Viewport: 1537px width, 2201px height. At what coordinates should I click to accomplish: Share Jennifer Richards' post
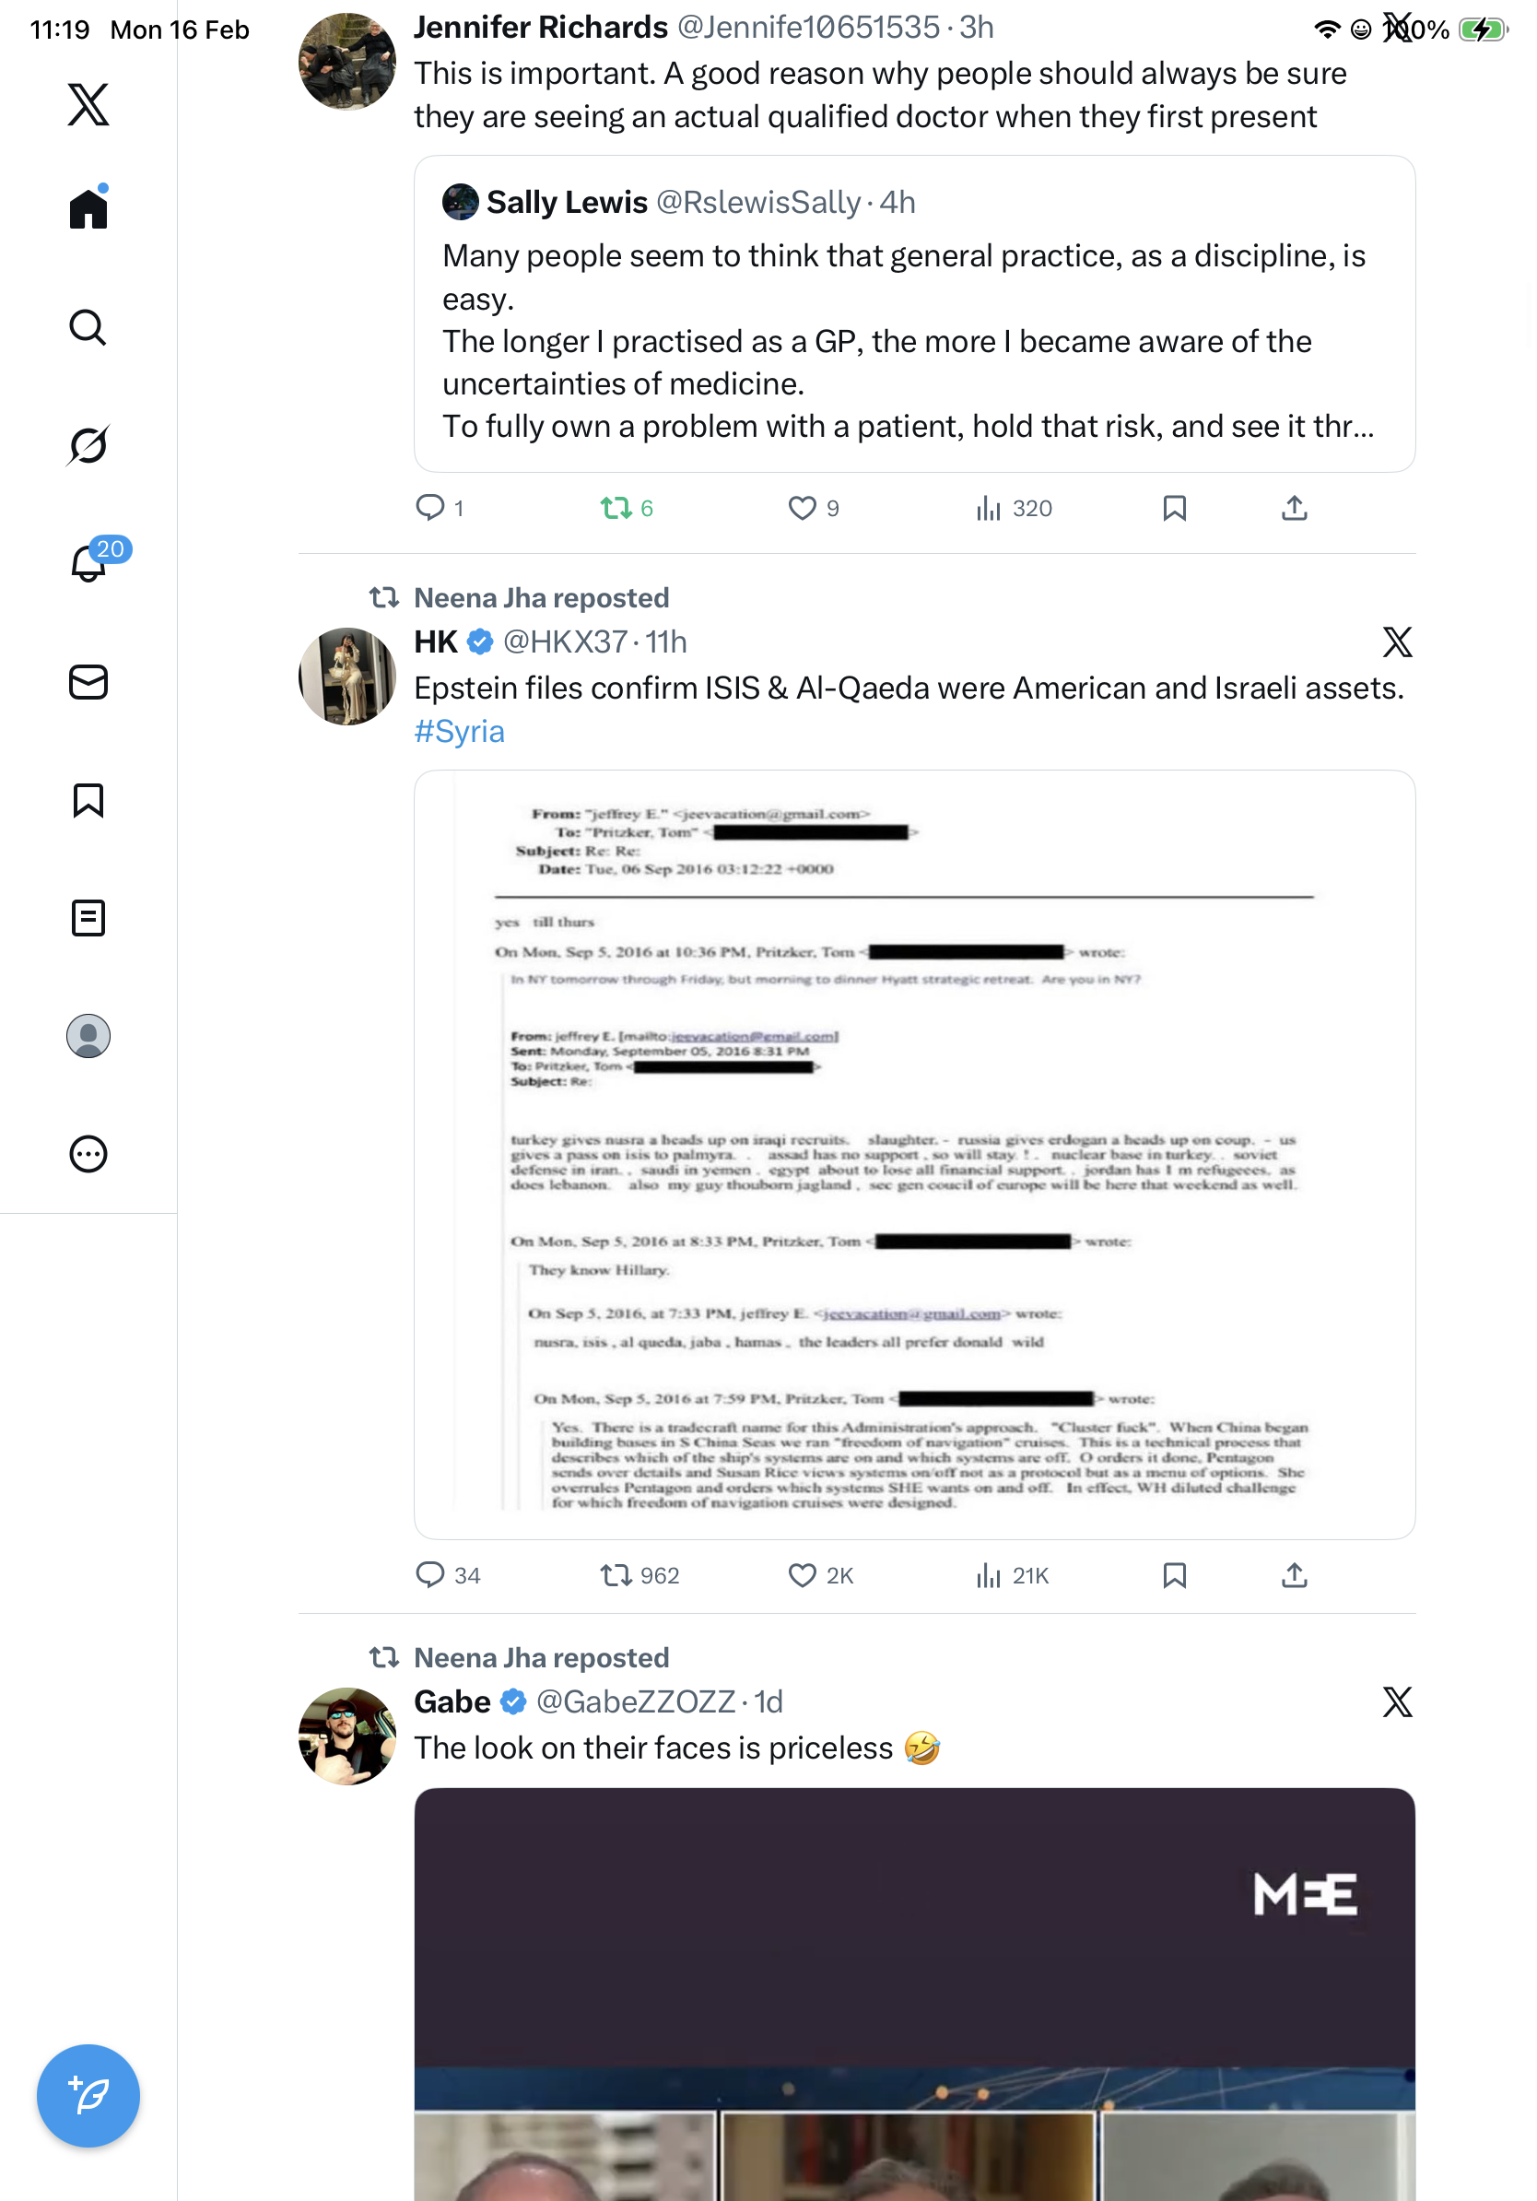coord(1295,508)
